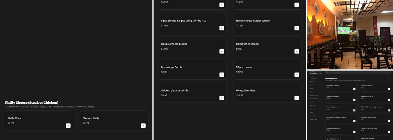The image size is (393, 140).
Task: Go to Wings category in sidebar
Action: tap(312, 81)
